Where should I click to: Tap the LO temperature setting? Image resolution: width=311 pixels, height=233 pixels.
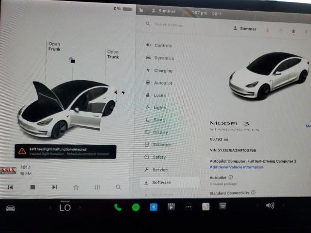(65, 207)
